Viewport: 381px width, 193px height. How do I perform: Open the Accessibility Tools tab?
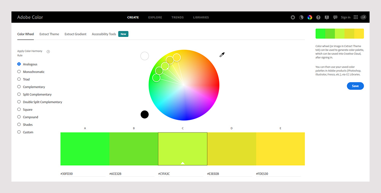tap(104, 34)
